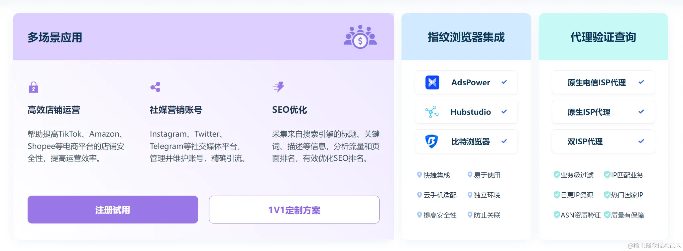Screen dimensions: 683x251
Task: Click the SEO优化 title
Action: pyautogui.click(x=289, y=110)
